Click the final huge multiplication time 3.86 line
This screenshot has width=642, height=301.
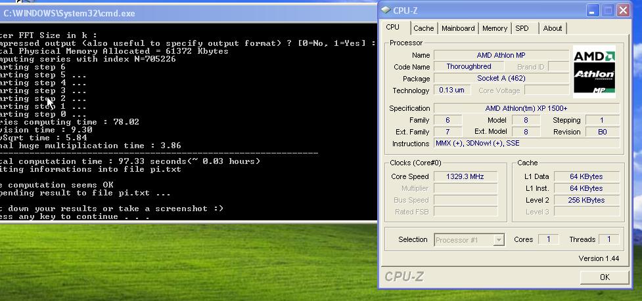tap(90, 146)
